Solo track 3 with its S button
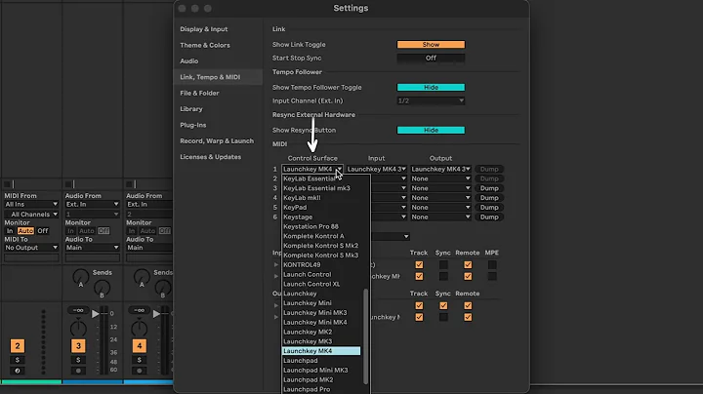 tap(78, 360)
